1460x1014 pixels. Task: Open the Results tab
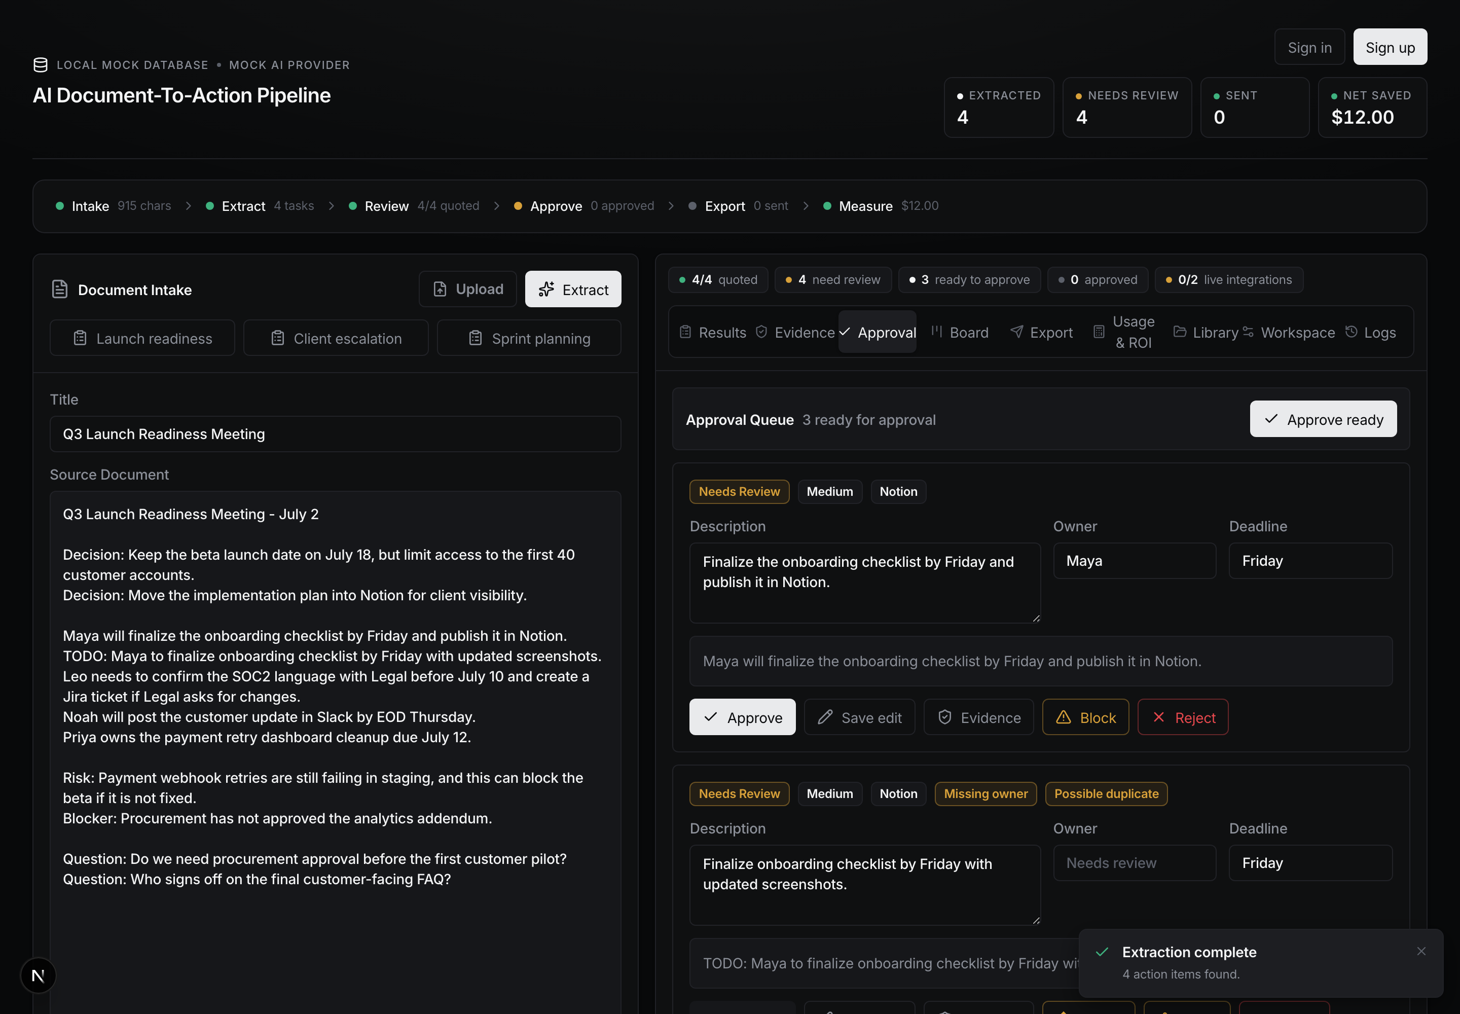pos(713,332)
